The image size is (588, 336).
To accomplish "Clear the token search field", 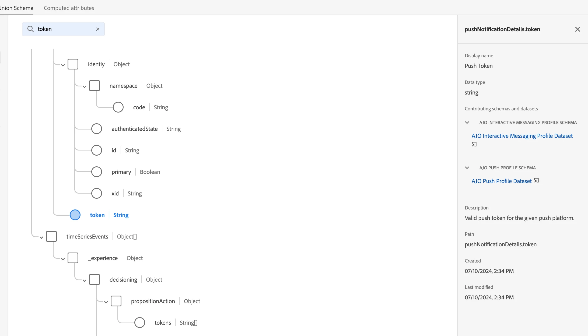I will (98, 29).
